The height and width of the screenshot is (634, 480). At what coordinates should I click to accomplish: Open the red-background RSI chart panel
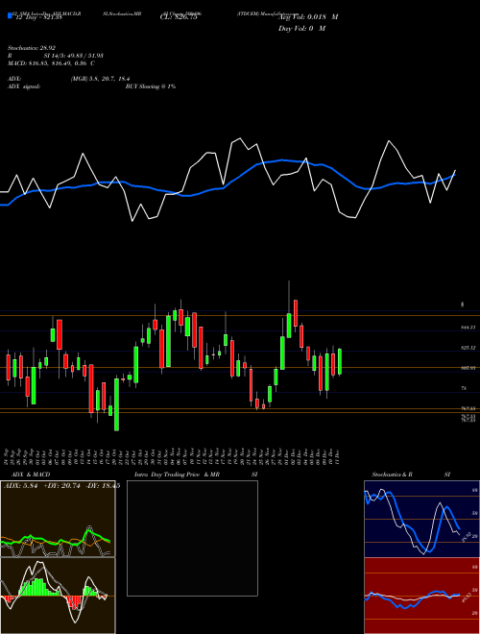tap(421, 596)
